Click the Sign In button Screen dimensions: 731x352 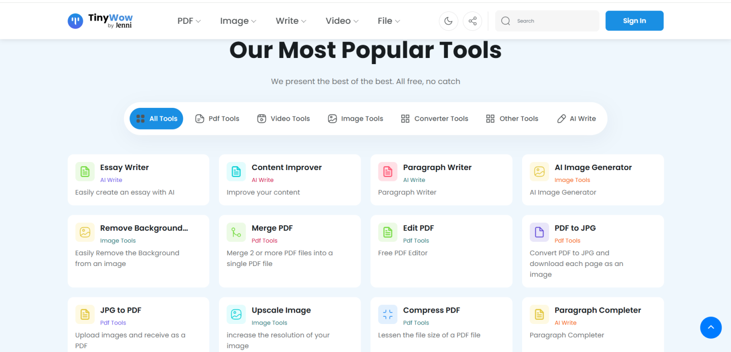pyautogui.click(x=634, y=21)
